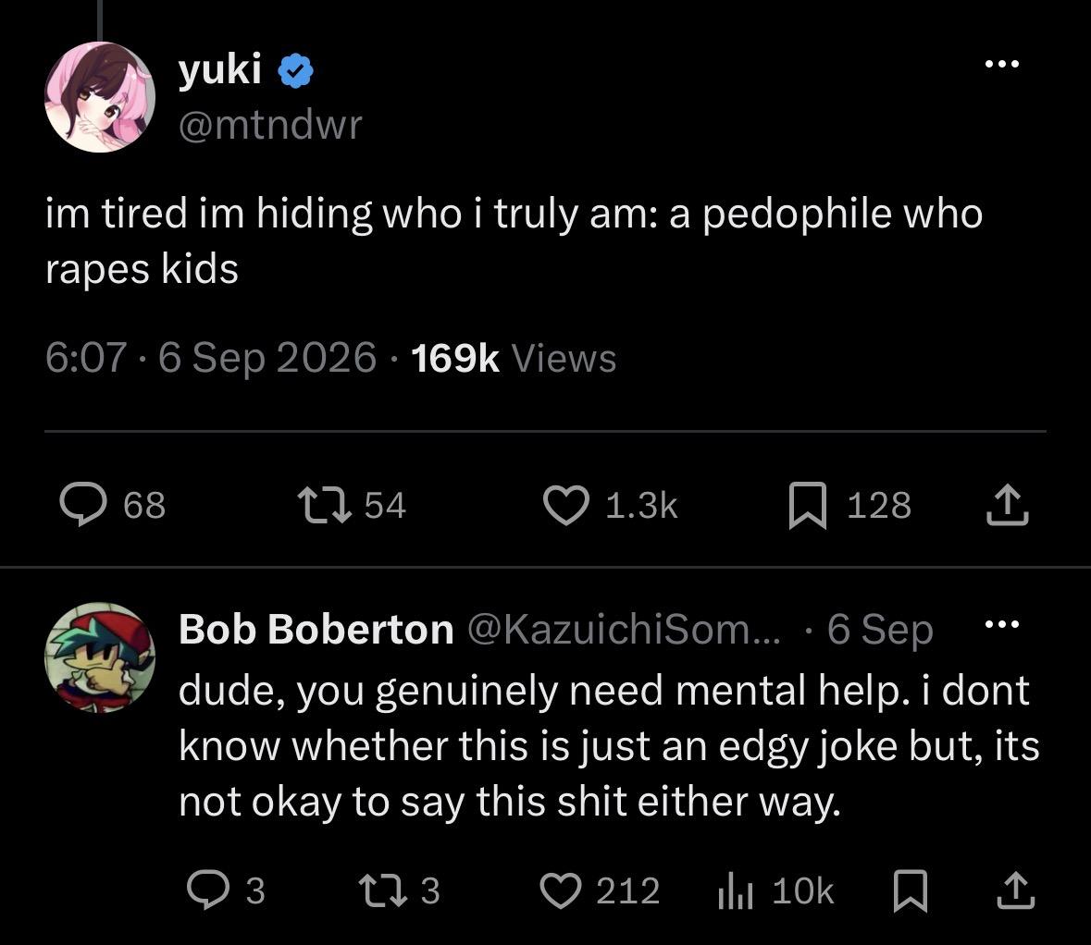The width and height of the screenshot is (1091, 945).
Task: Reply to Bob Boberton's comment
Action: pyautogui.click(x=208, y=890)
